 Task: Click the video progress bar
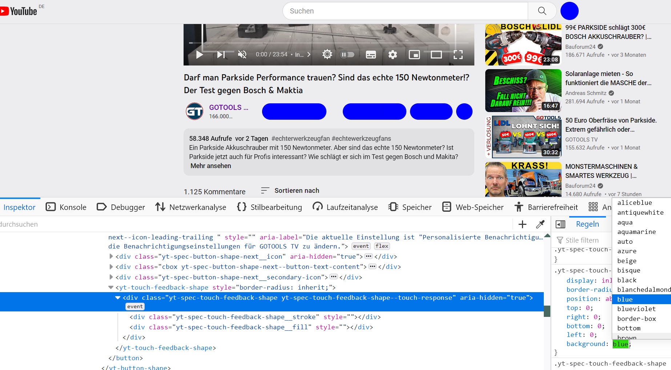pos(329,43)
